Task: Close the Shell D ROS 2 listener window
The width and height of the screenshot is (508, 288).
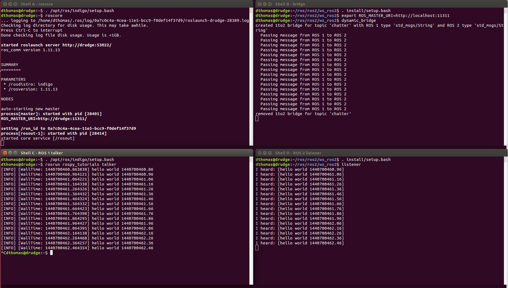Action: click(259, 153)
